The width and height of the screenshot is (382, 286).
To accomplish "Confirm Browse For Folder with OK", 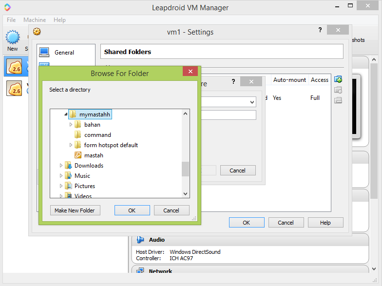I will (132, 210).
